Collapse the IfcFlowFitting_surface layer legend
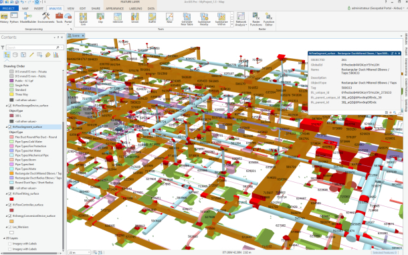The height and width of the screenshot is (255, 408). 7,194
